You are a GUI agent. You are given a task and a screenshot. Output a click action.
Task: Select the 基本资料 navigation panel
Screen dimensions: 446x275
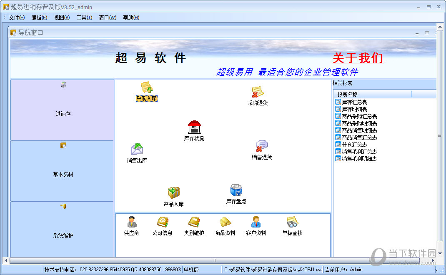62,171
